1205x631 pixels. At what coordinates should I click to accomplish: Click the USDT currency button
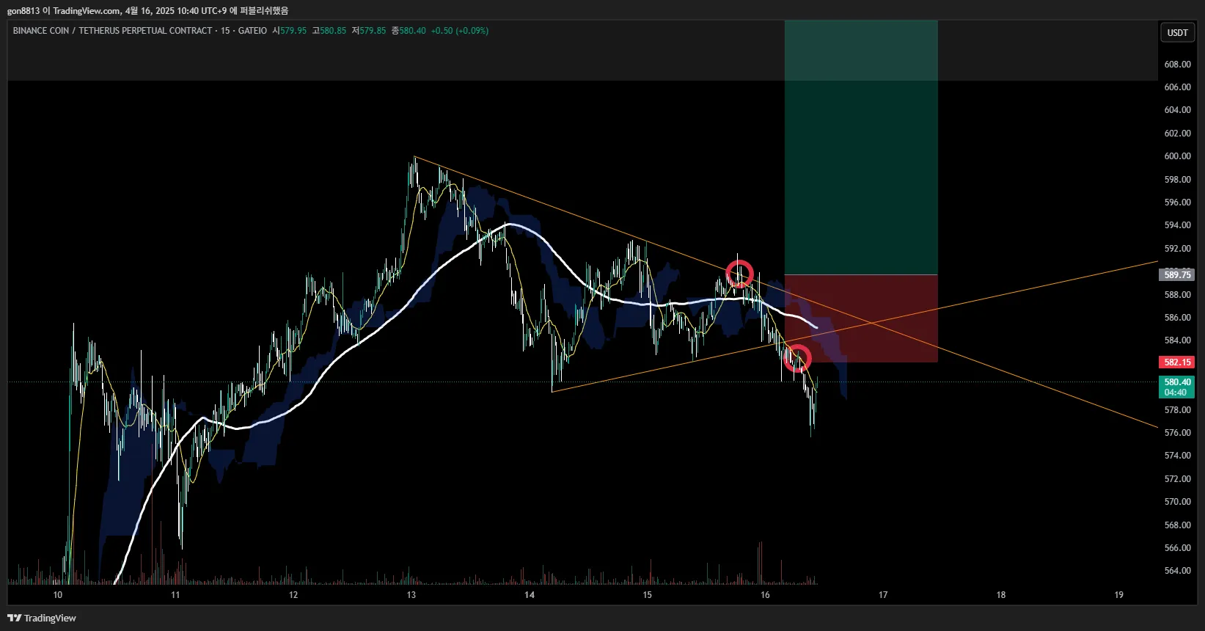point(1177,32)
